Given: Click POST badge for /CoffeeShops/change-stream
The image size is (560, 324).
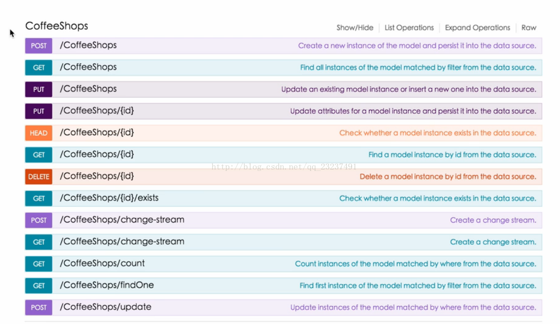Looking at the screenshot, I should click(x=39, y=220).
